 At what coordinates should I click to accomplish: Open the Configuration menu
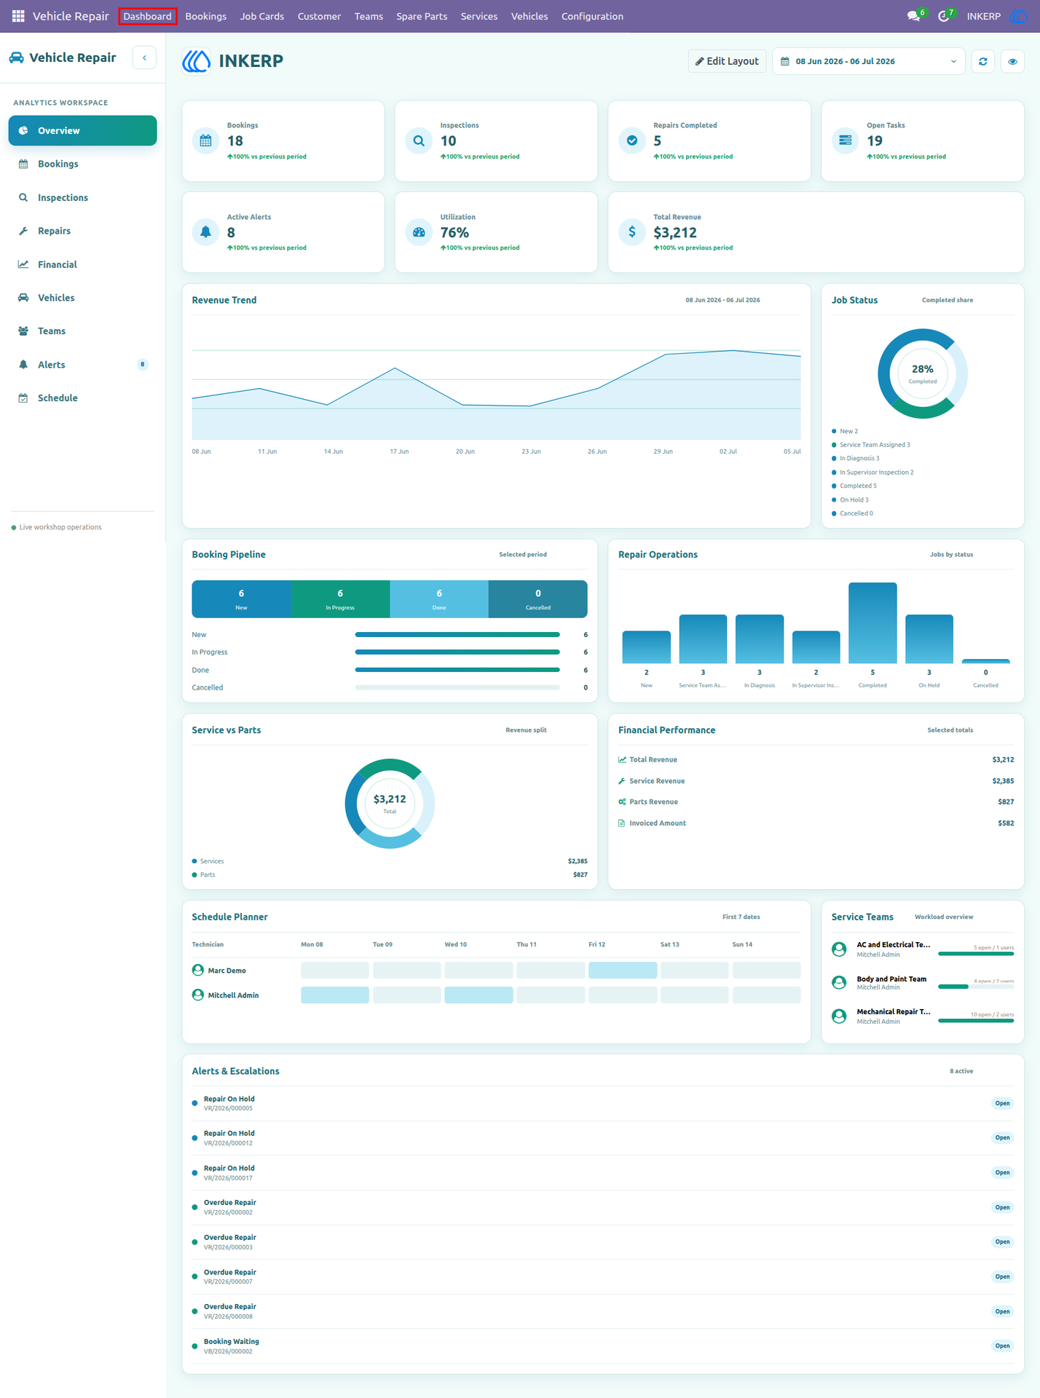click(x=592, y=16)
